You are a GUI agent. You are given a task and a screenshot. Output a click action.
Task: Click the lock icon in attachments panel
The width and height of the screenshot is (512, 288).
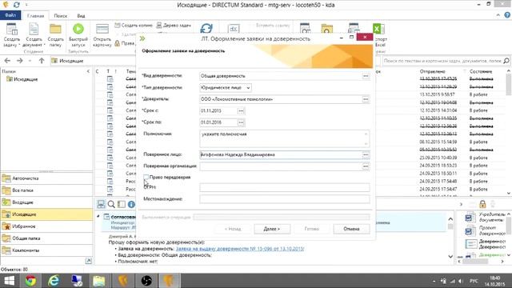(x=482, y=205)
